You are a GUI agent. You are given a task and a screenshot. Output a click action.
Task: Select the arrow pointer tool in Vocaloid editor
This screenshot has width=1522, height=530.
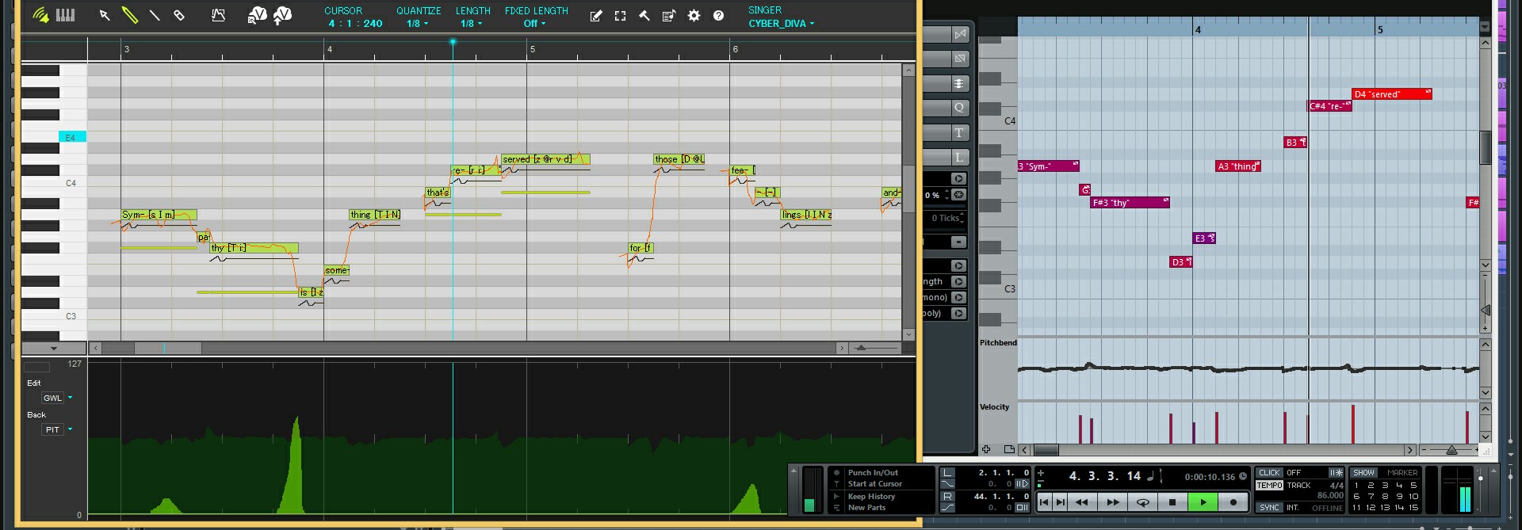(x=104, y=15)
